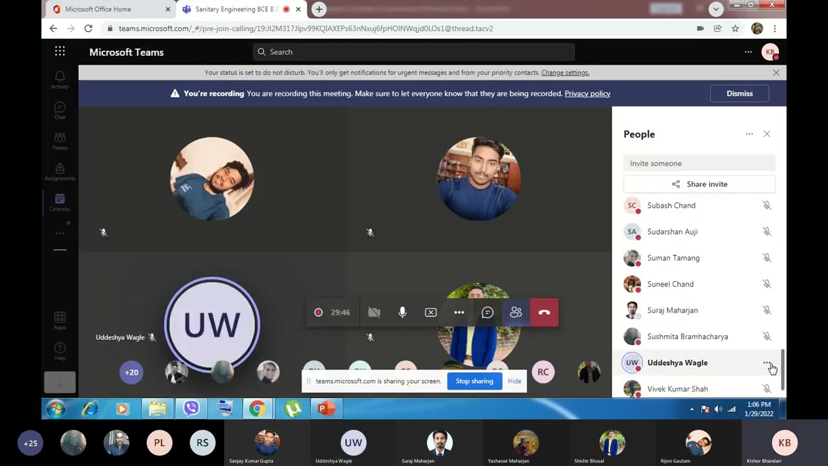
Task: Show +25 more participants in bottom strip
Action: (30, 443)
